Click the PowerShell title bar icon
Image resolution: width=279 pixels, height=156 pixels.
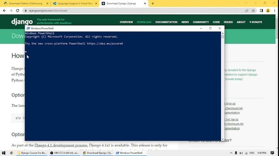28,28
